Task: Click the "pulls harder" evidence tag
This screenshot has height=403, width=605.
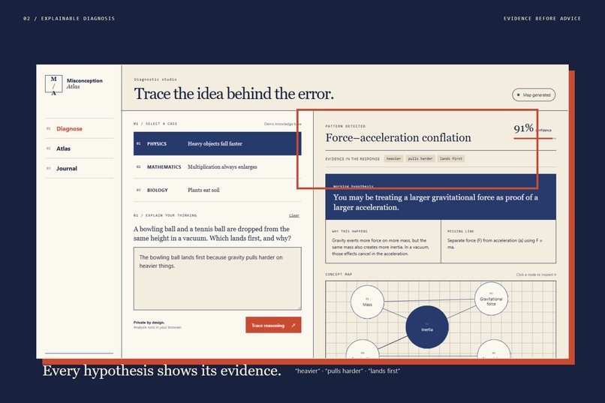Action: click(x=420, y=158)
